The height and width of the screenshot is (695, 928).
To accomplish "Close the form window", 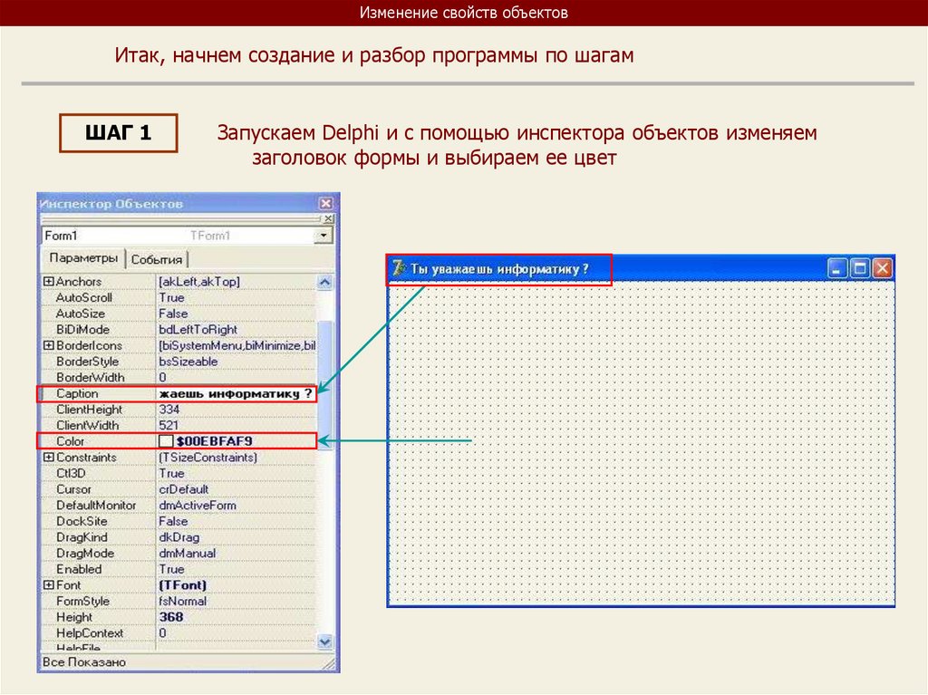I will pyautogui.click(x=882, y=269).
